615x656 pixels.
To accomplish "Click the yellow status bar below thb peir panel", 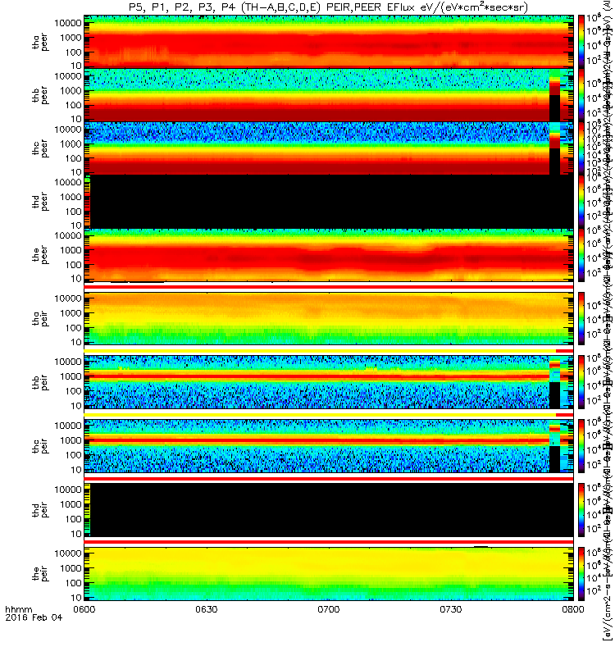I will click(320, 415).
